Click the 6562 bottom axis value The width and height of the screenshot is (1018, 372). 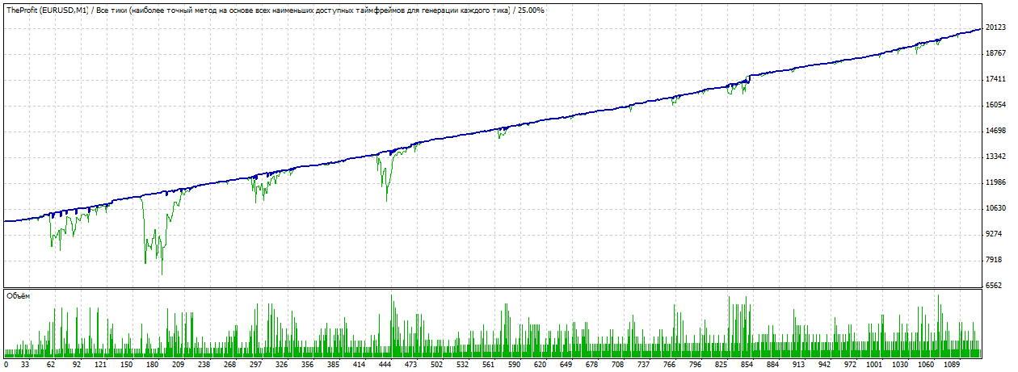click(996, 286)
